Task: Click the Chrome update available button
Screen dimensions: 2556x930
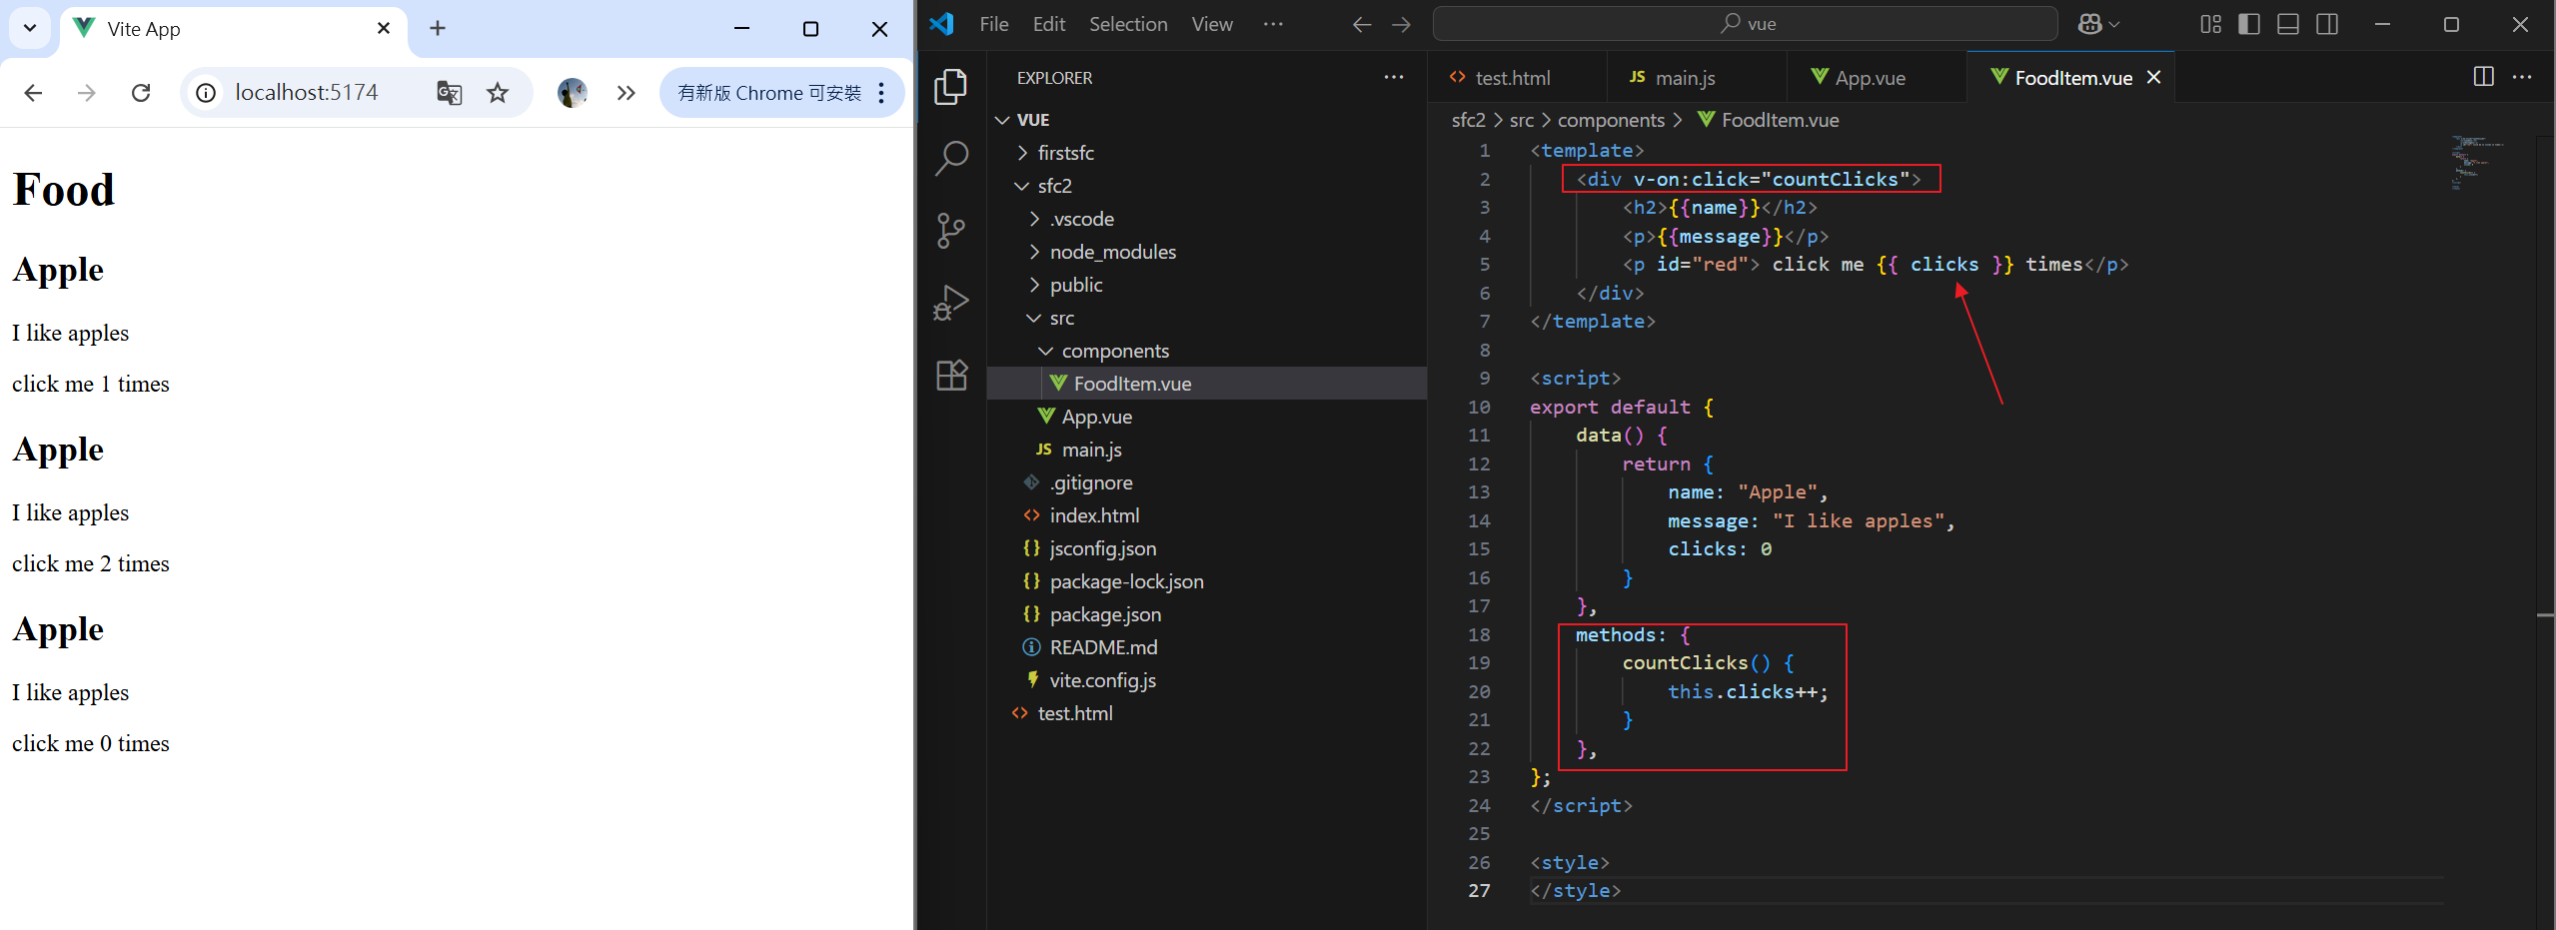Action: point(768,93)
